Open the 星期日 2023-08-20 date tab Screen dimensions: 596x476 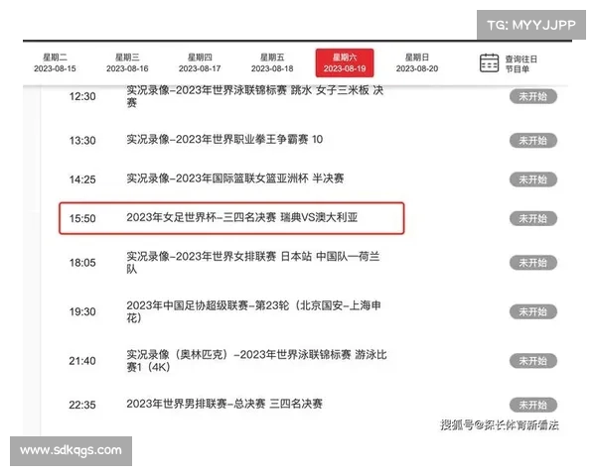[x=417, y=63]
